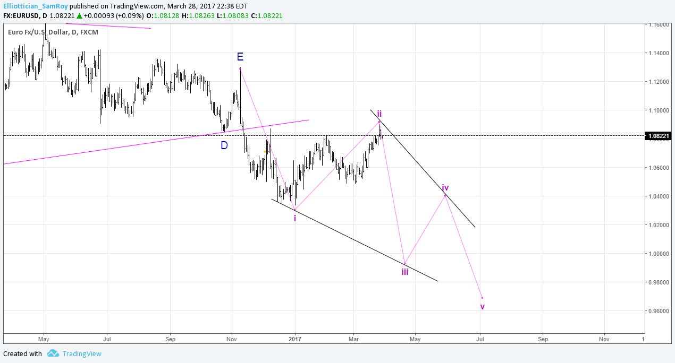The image size is (675, 363).
Task: Click the 0.96000 price axis label
Action: click(x=657, y=311)
